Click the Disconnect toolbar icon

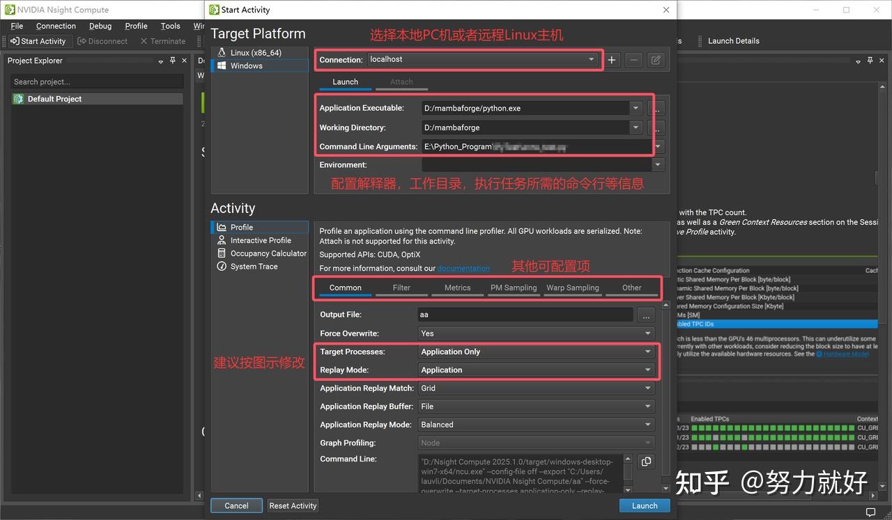[102, 41]
